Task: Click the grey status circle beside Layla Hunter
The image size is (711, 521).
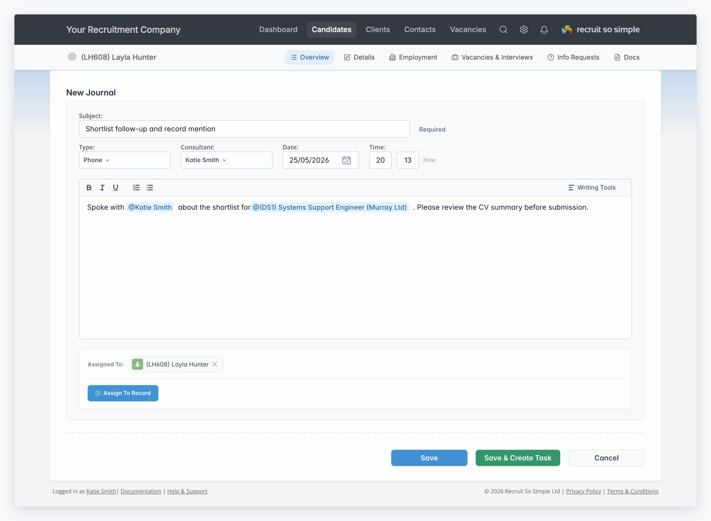Action: tap(72, 57)
